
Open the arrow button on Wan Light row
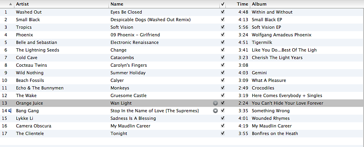[215, 103]
